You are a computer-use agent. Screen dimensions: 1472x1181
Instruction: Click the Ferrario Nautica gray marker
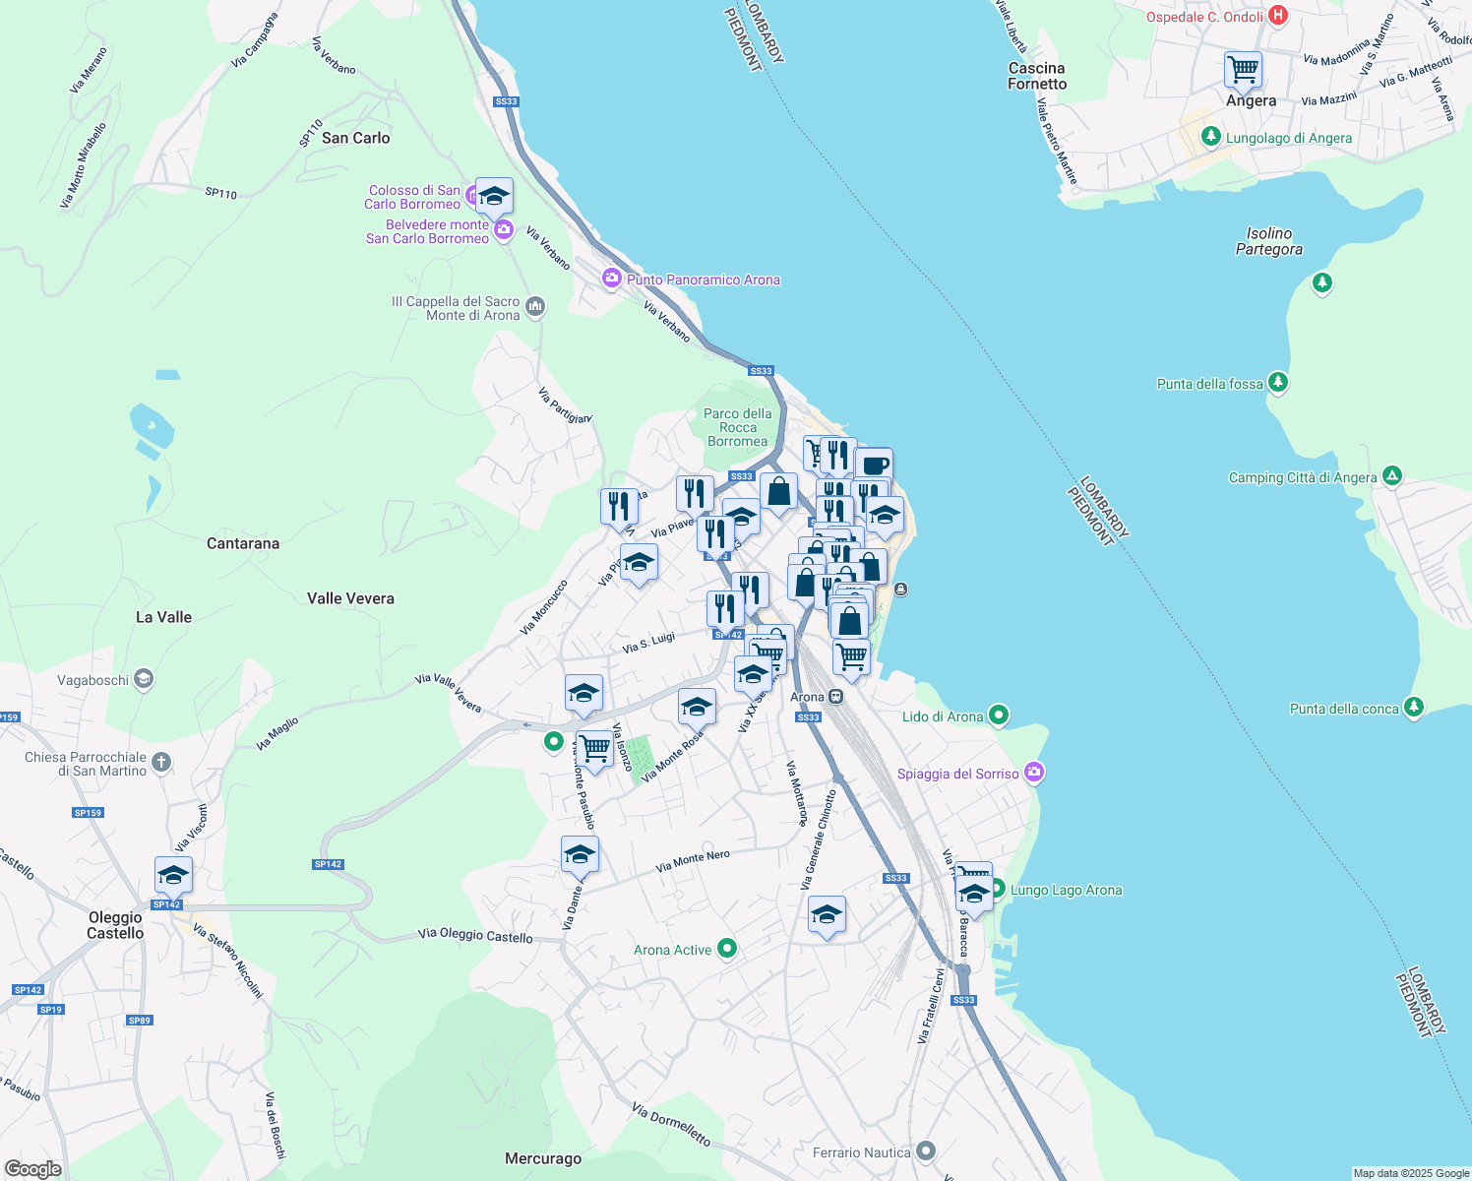pos(925,1150)
